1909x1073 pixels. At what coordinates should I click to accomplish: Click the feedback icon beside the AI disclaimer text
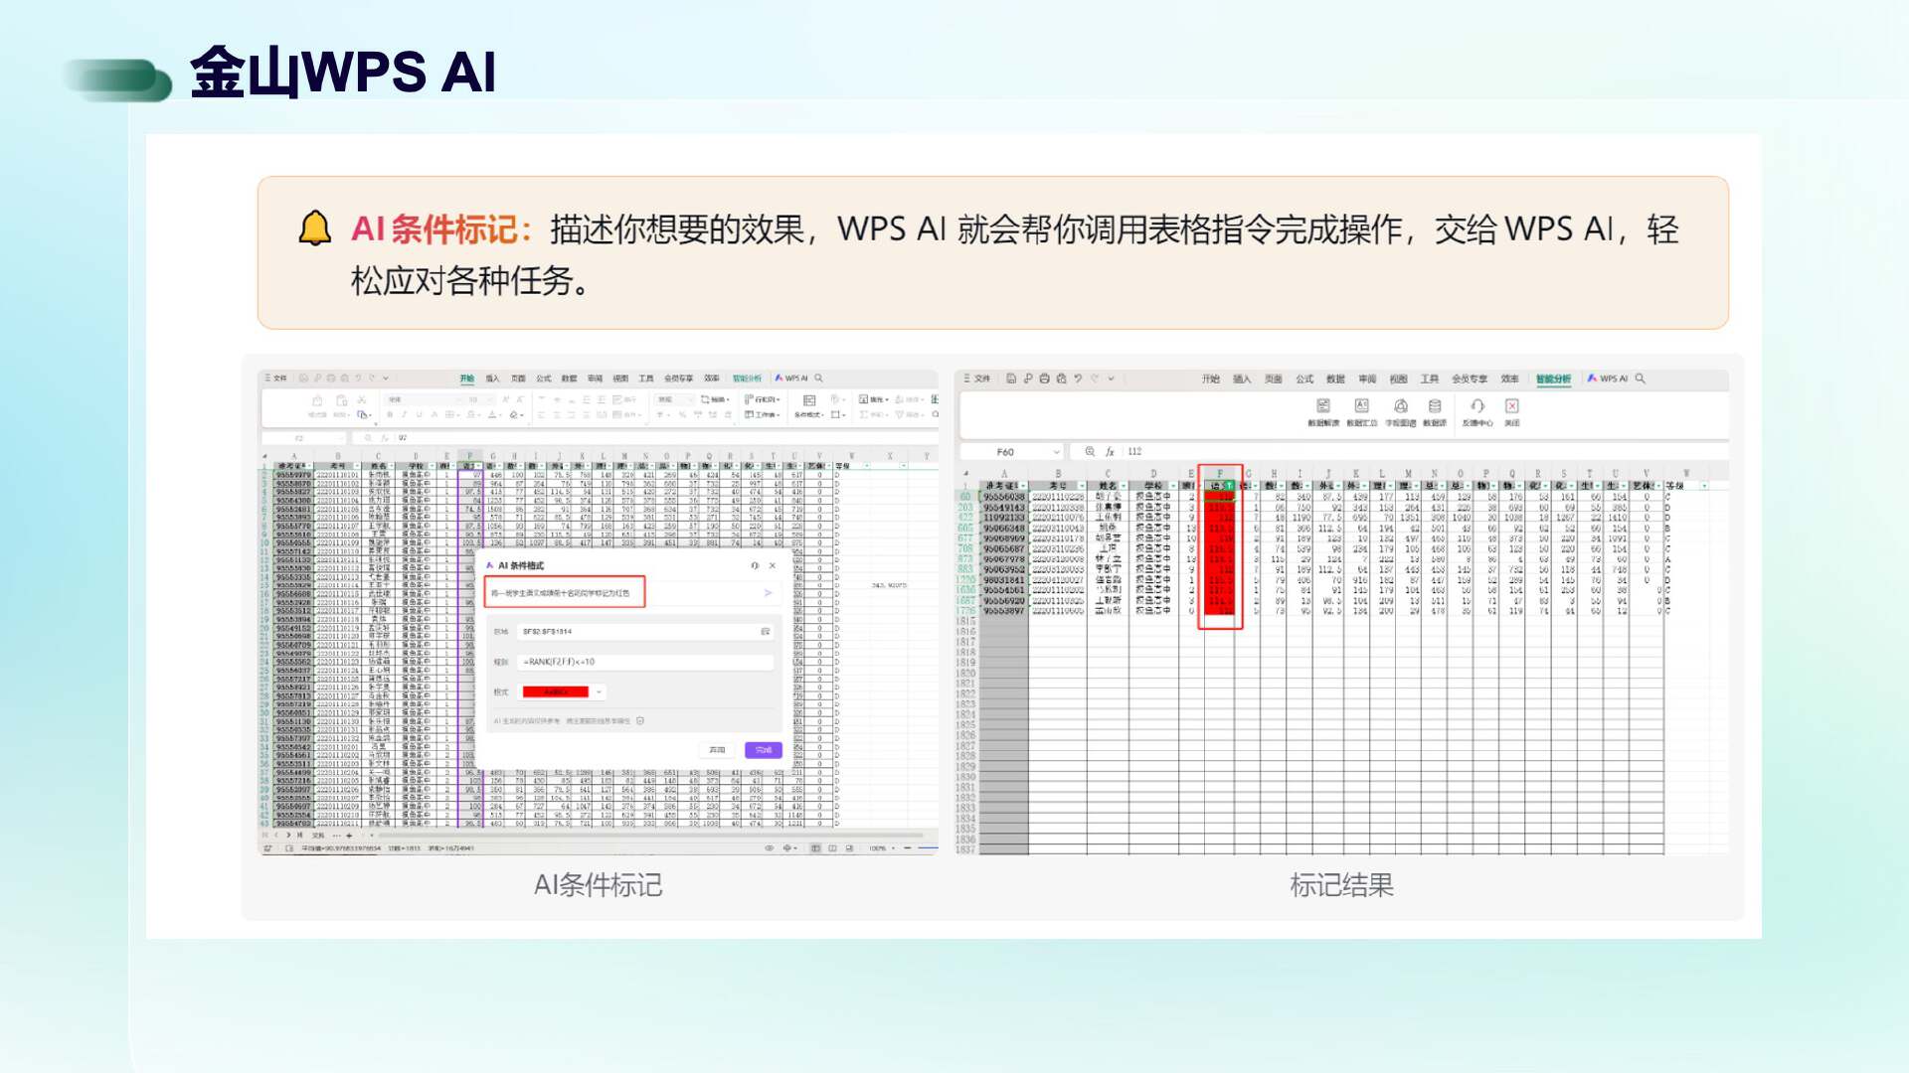[x=640, y=721]
